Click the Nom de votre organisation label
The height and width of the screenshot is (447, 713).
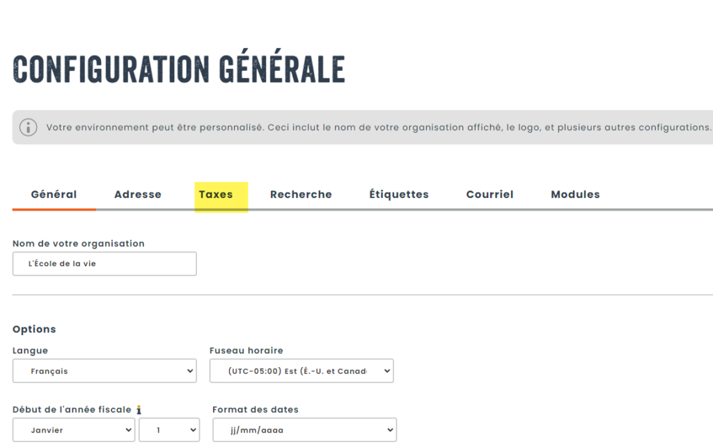tap(79, 243)
